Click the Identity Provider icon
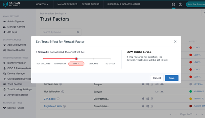Viewport: 205px width, 118px height. coord(5,63)
